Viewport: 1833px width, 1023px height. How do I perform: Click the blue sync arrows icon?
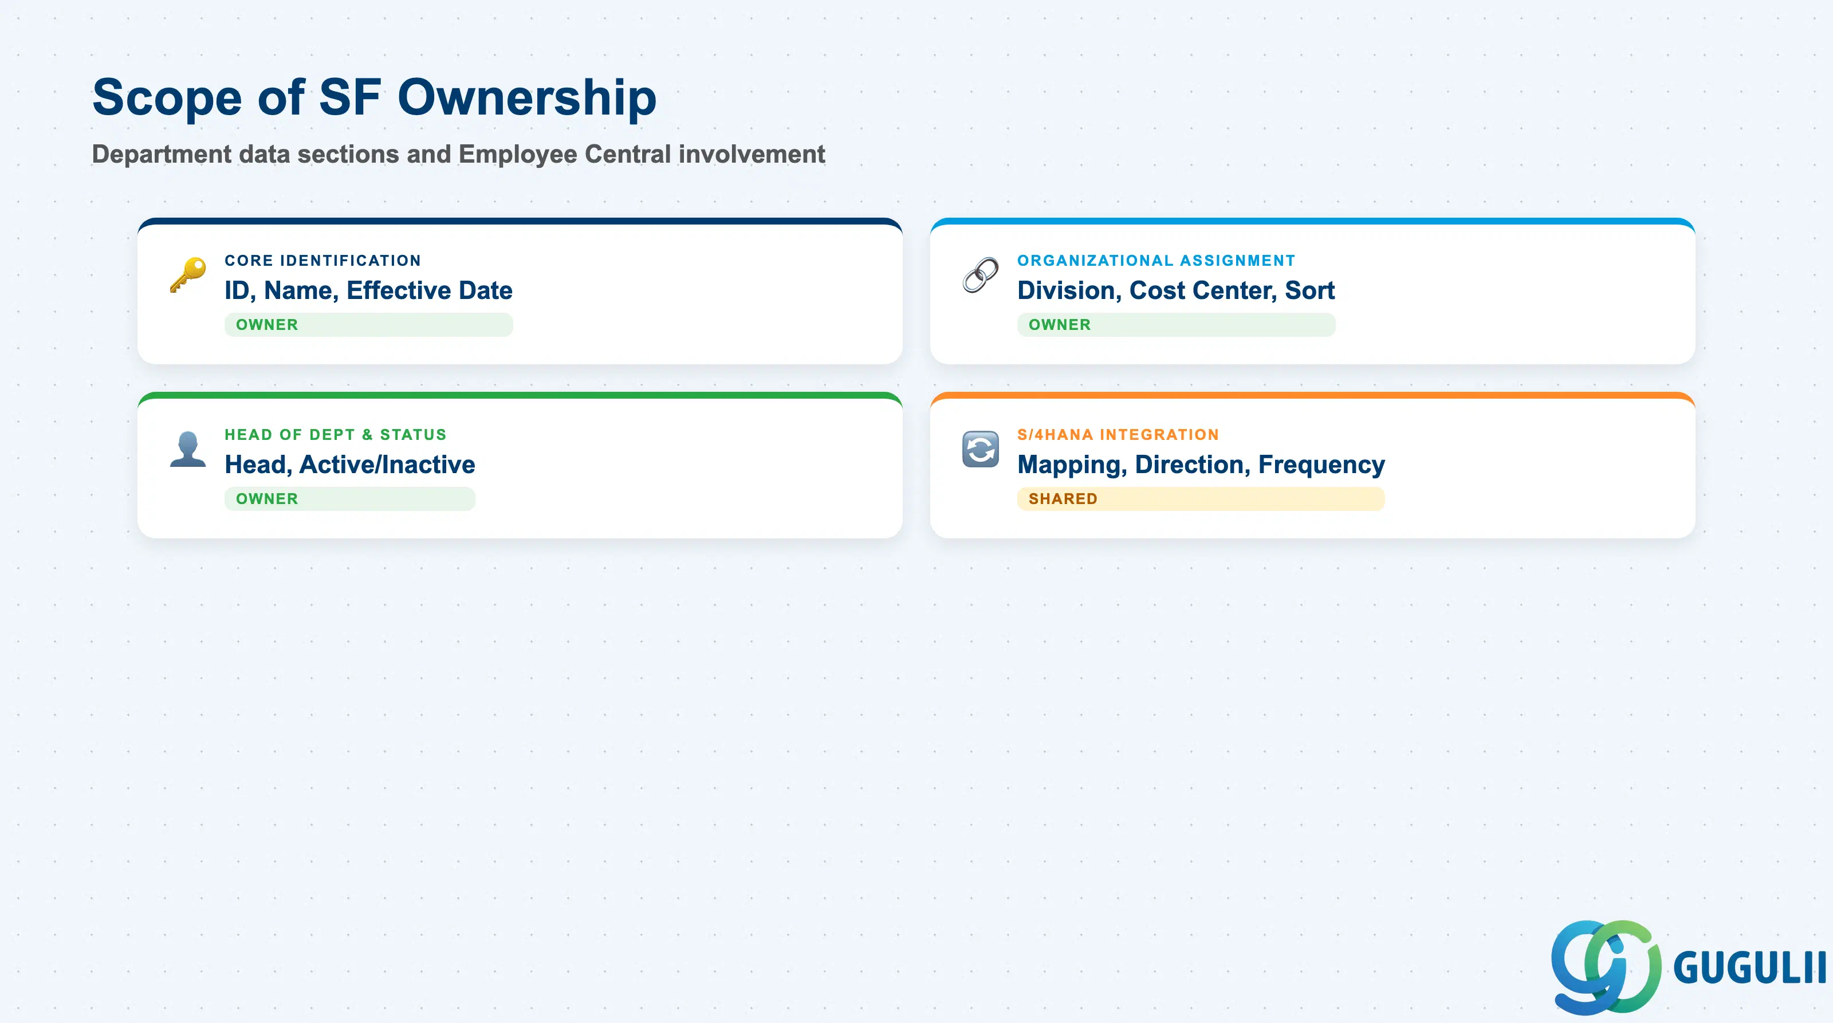pyautogui.click(x=980, y=449)
